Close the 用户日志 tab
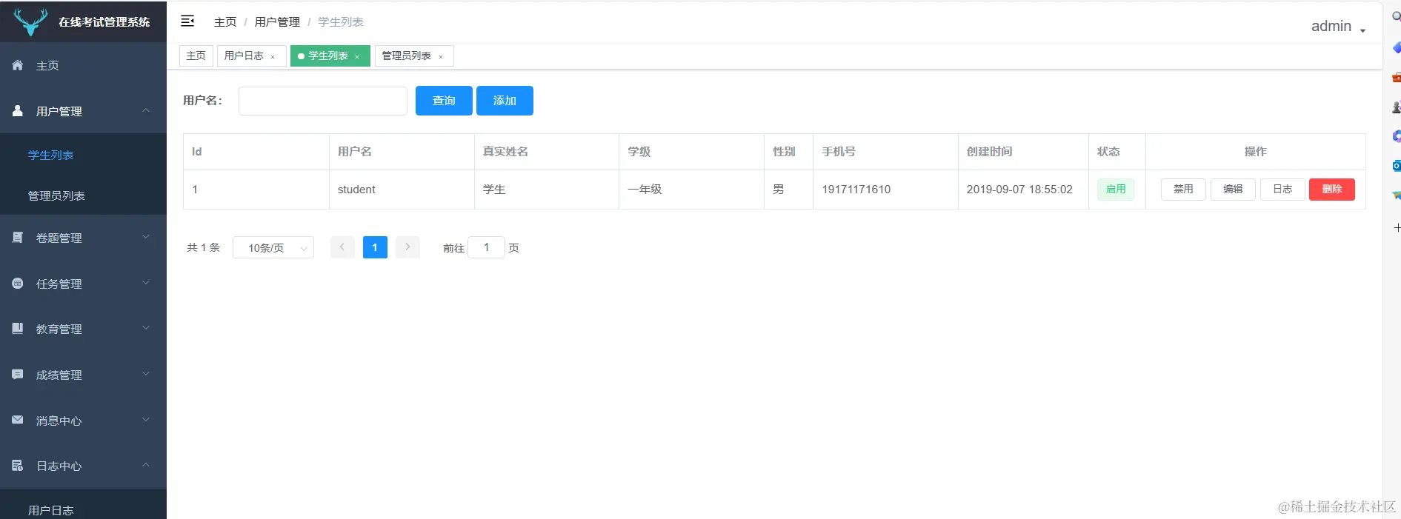 coord(273,56)
